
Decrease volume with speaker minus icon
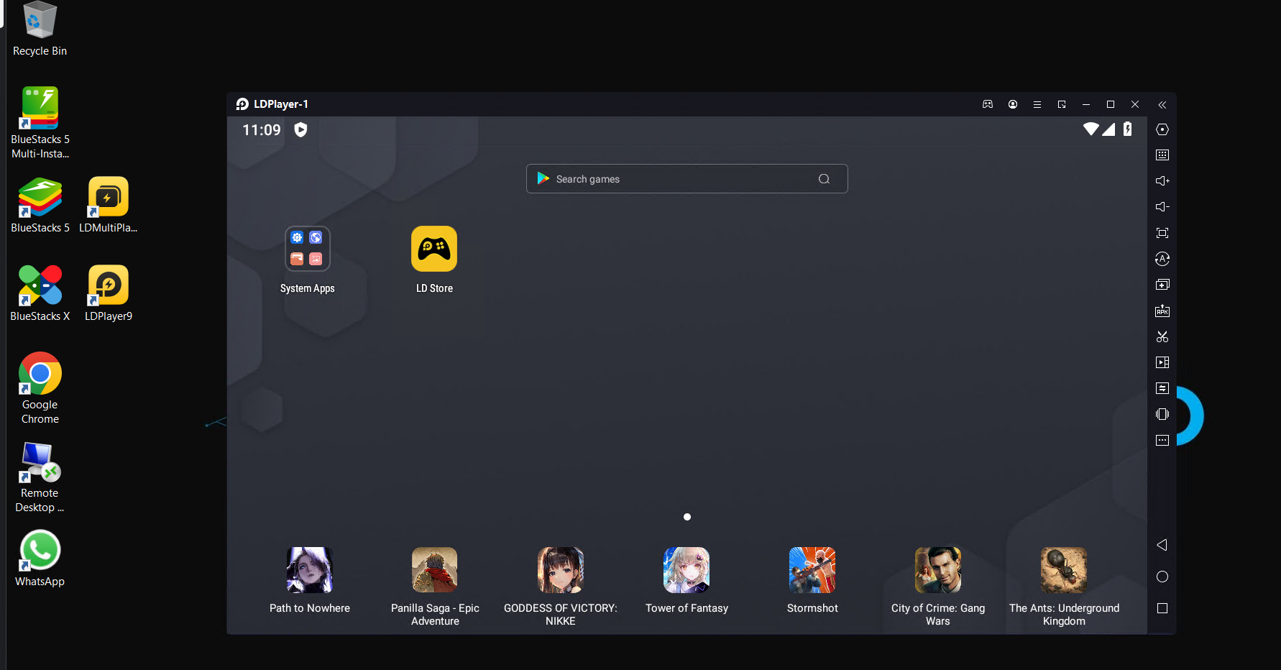click(x=1162, y=207)
